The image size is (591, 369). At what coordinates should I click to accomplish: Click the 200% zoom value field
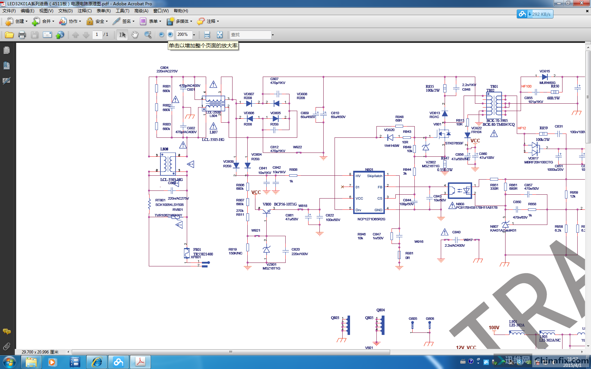[184, 34]
